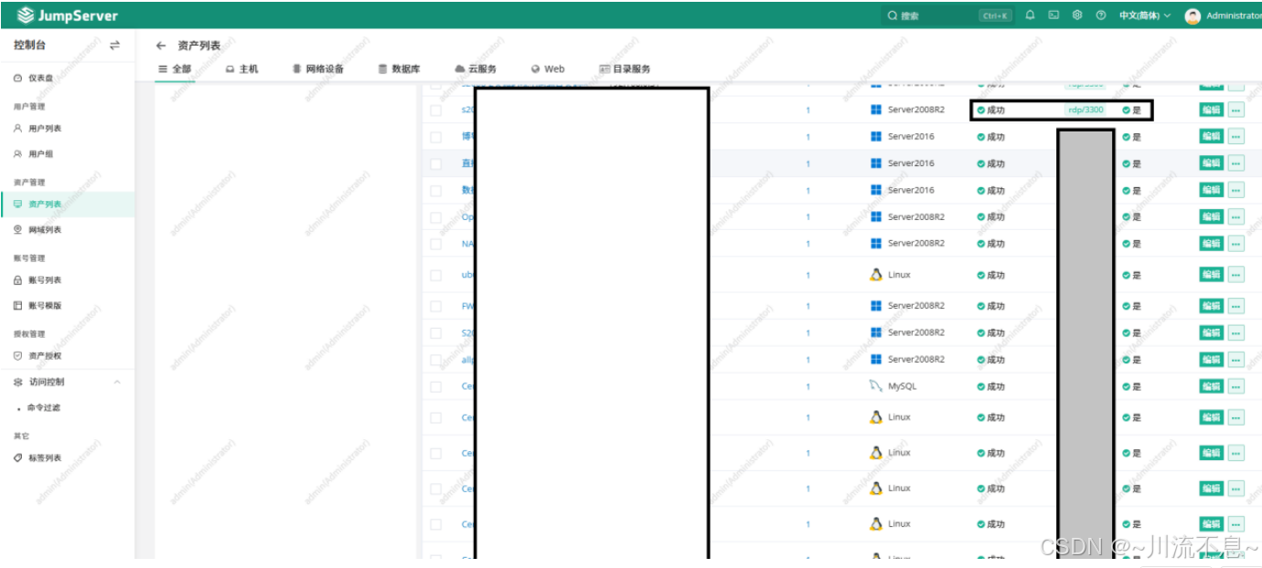1262x568 pixels.
Task: Click Administrator username text
Action: (1234, 16)
